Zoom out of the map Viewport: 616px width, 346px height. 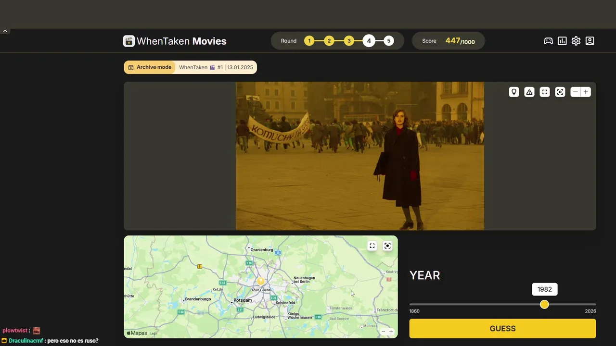(x=384, y=332)
